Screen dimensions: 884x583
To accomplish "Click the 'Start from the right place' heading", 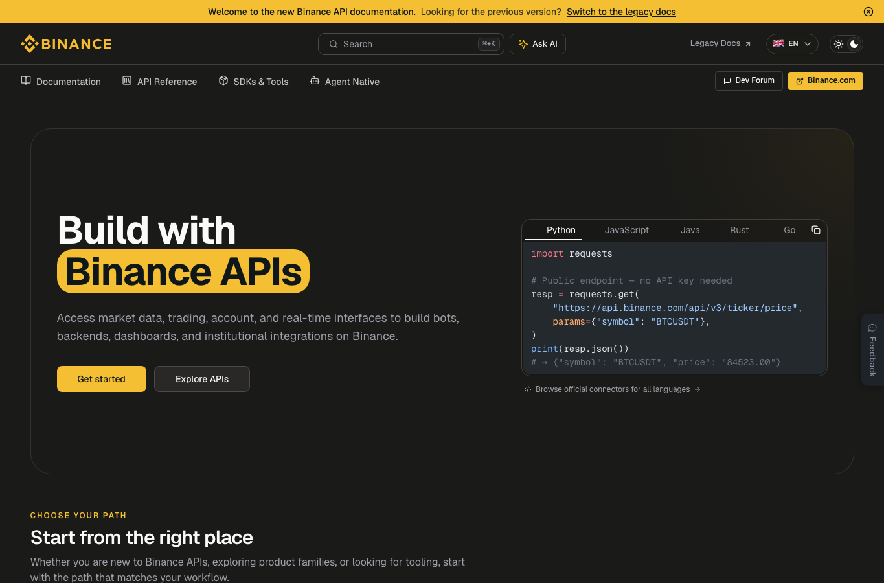I will point(142,538).
